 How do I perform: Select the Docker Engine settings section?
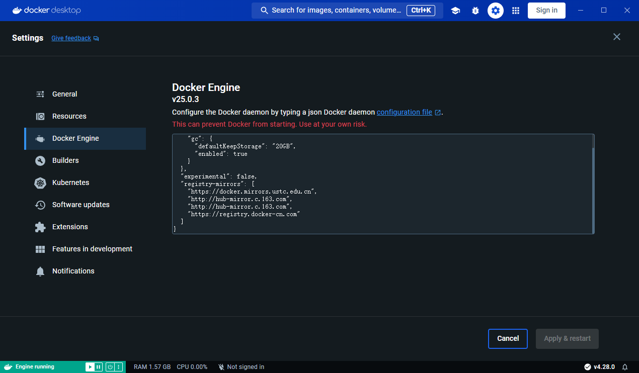85,138
